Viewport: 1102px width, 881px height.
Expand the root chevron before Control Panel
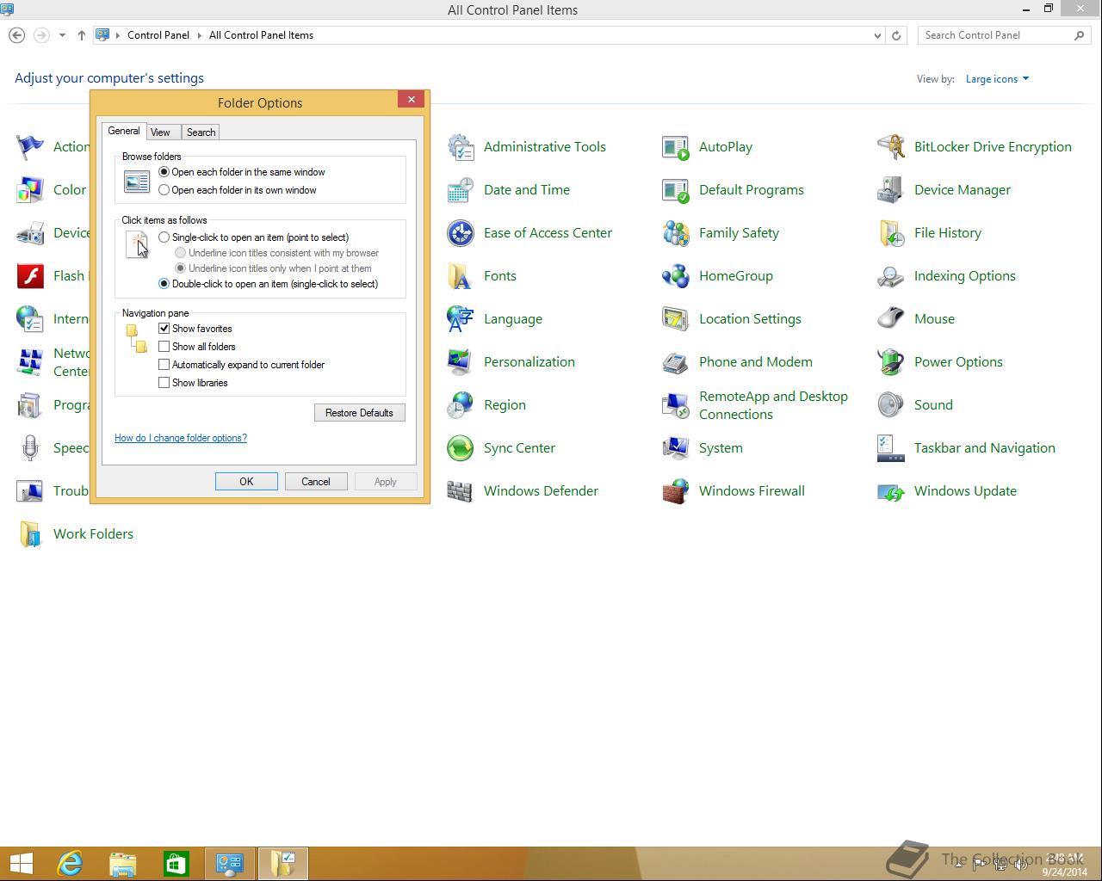[x=119, y=35]
